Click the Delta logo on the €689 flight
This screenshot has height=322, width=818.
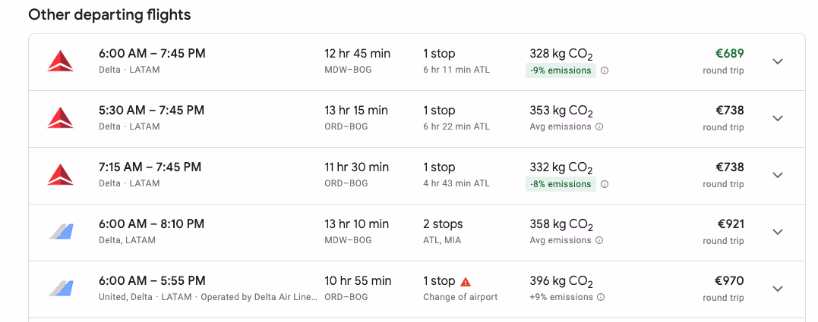coord(61,61)
